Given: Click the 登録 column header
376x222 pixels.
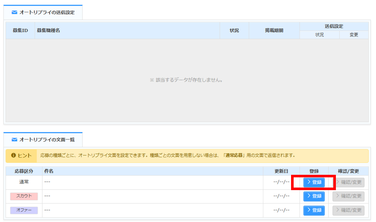Looking at the screenshot, I should pyautogui.click(x=314, y=171).
